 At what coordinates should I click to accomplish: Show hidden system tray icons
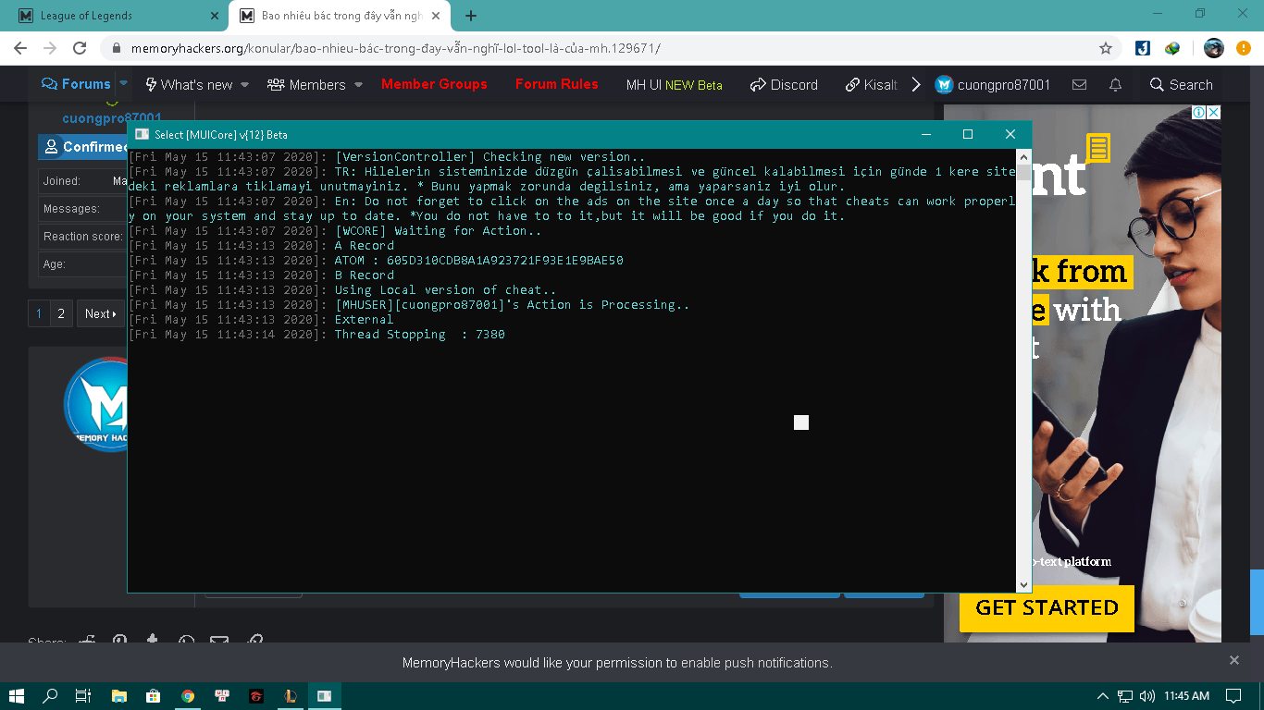[x=1102, y=696]
